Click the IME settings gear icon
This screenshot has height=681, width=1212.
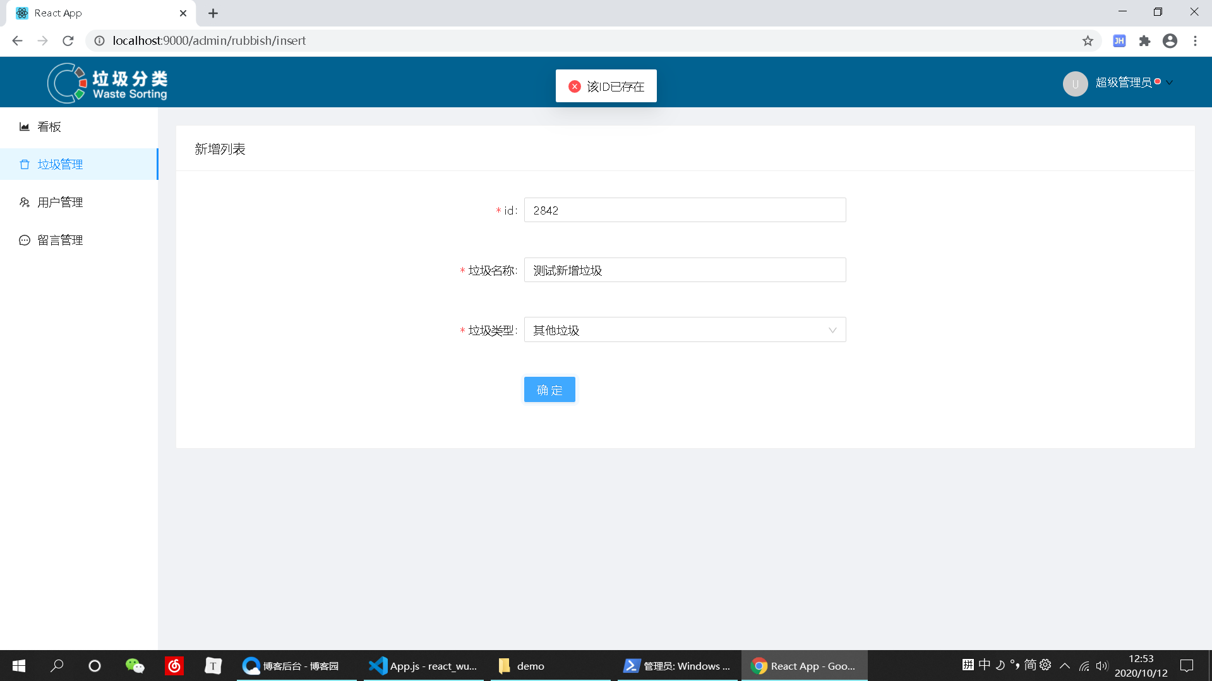point(1045,665)
